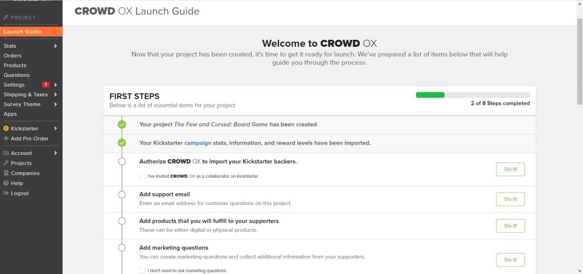
Task: Click Do it! for Add marketing questions
Action: pos(510,260)
